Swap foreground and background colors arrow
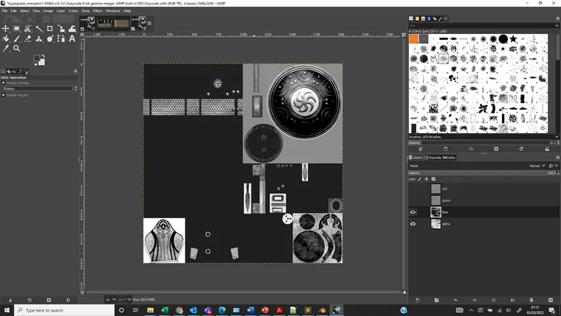561x316 pixels. click(x=43, y=56)
